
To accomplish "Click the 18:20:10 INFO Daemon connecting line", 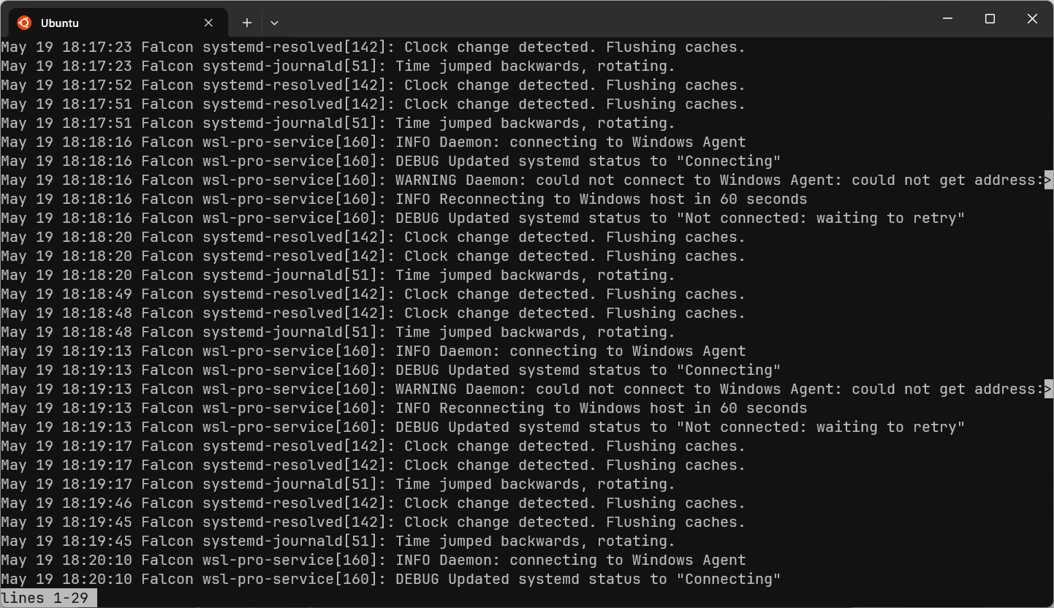I will (x=373, y=560).
